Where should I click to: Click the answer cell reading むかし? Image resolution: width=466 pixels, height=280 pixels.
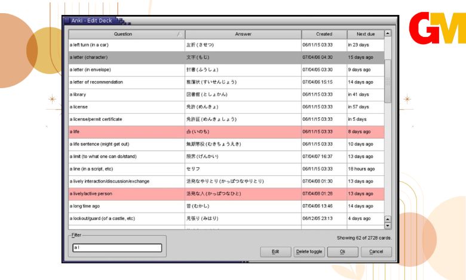(243, 207)
